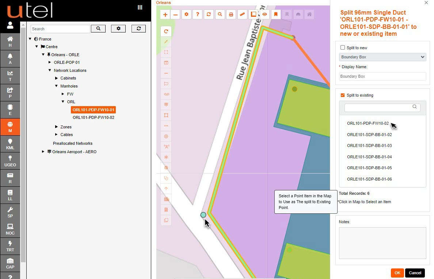The width and height of the screenshot is (434, 279).
Task: Expand the ORLE-POP 01 node
Action: (50, 62)
